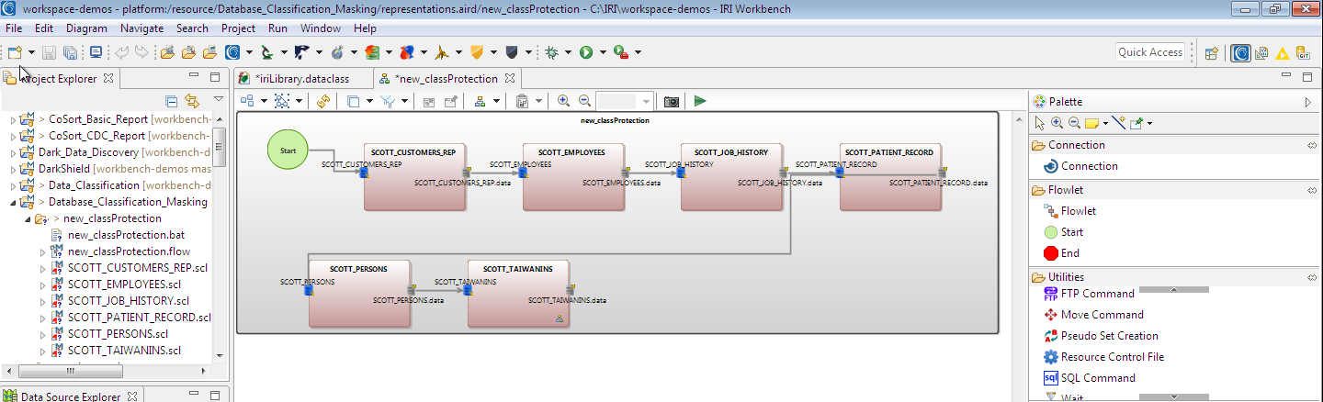Viewport: 1323px width, 402px height.
Task: Select the SCOTT_PERSONS block in diagram
Action: [x=359, y=294]
